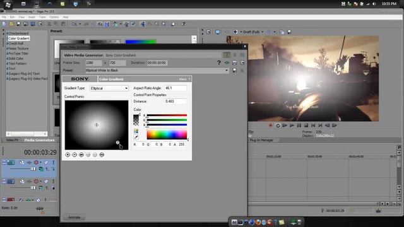Open the Edit menu
The height and width of the screenshot is (227, 404).
tap(12, 17)
